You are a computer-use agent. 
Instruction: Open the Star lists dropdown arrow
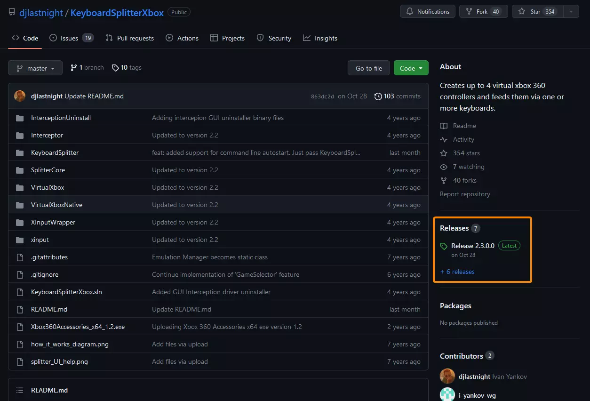(571, 12)
